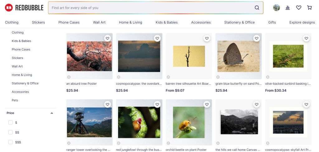Show info for barren tree silhouette
The width and height of the screenshot is (319, 152).
[x=168, y=77]
